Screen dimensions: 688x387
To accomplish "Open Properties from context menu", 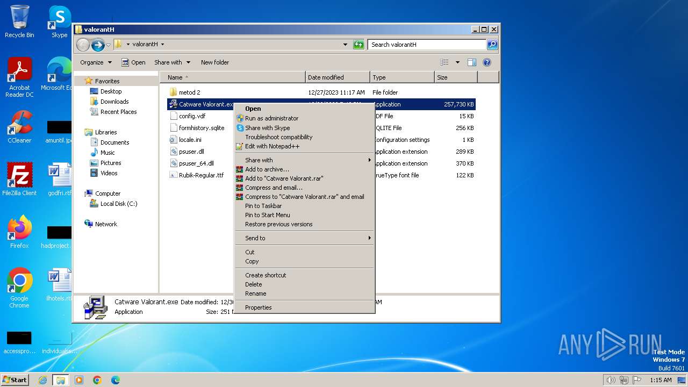I will 305,307.
